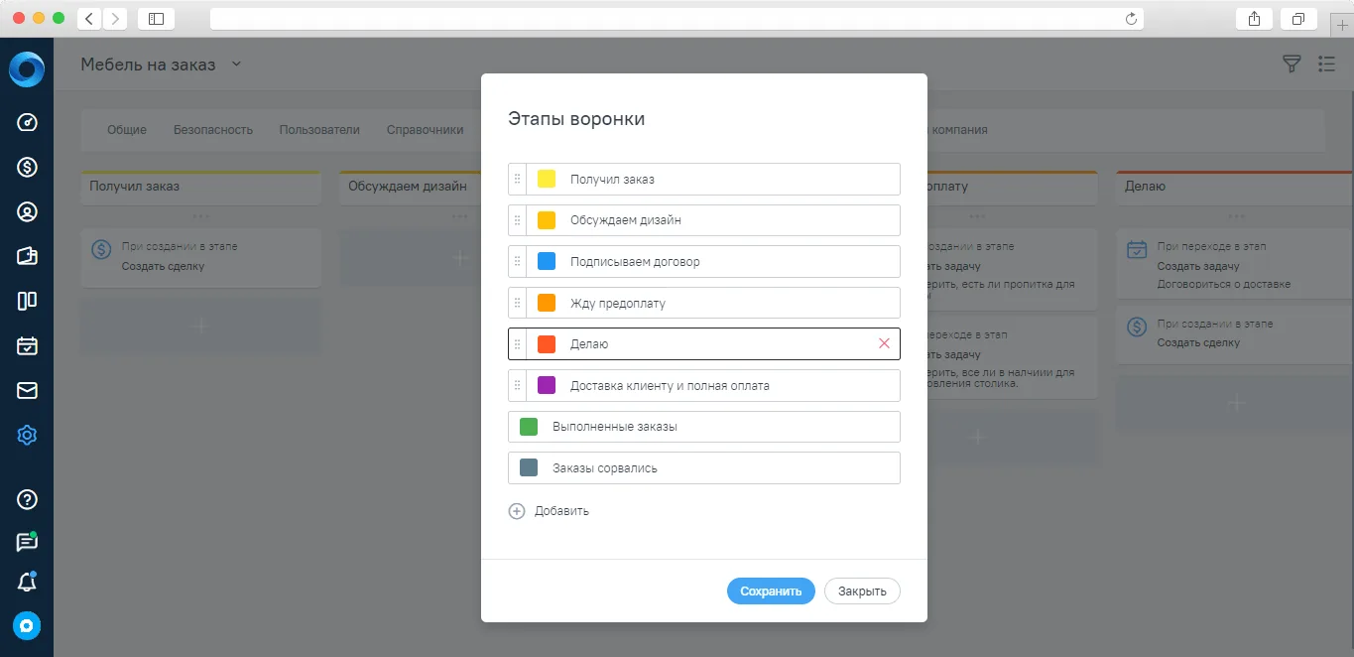Click the blue round icon at the bottom of the sidebar
Screen dimensions: 1354x657
(x=27, y=626)
